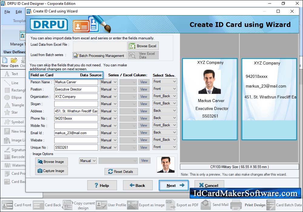Screen dimensions: 303x212
Task: Open Address side dropdown showing Back
Action: (x=165, y=111)
